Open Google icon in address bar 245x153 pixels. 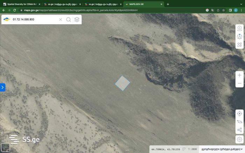pos(207,10)
